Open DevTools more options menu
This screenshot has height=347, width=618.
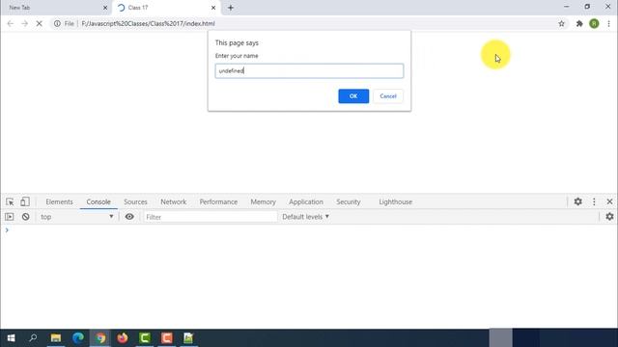point(594,201)
